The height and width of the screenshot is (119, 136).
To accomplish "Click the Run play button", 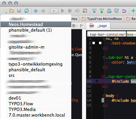I will pyautogui.click(x=63, y=11).
